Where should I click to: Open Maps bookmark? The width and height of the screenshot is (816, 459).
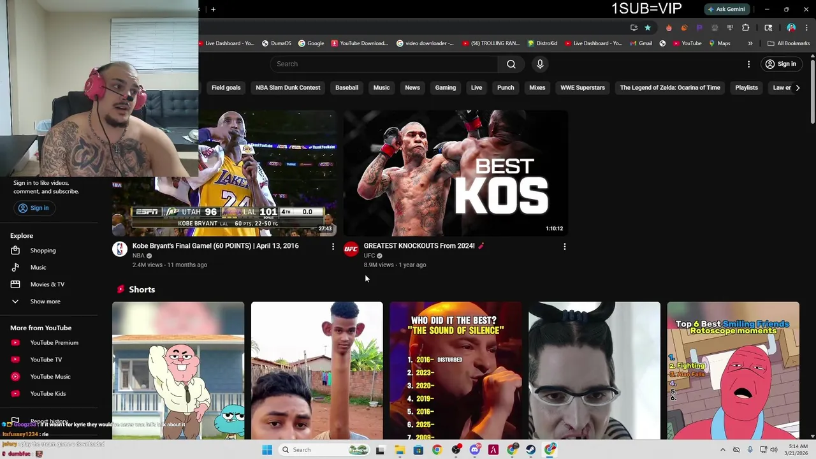click(719, 43)
